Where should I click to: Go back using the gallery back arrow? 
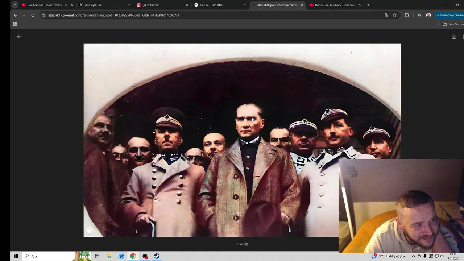(19, 36)
